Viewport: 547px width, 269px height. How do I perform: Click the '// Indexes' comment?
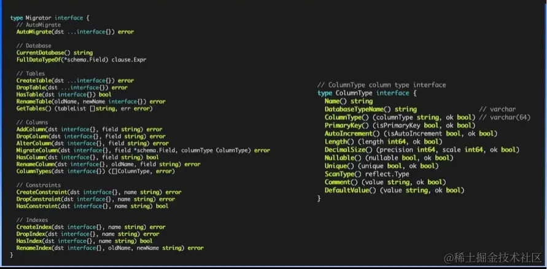32,220
